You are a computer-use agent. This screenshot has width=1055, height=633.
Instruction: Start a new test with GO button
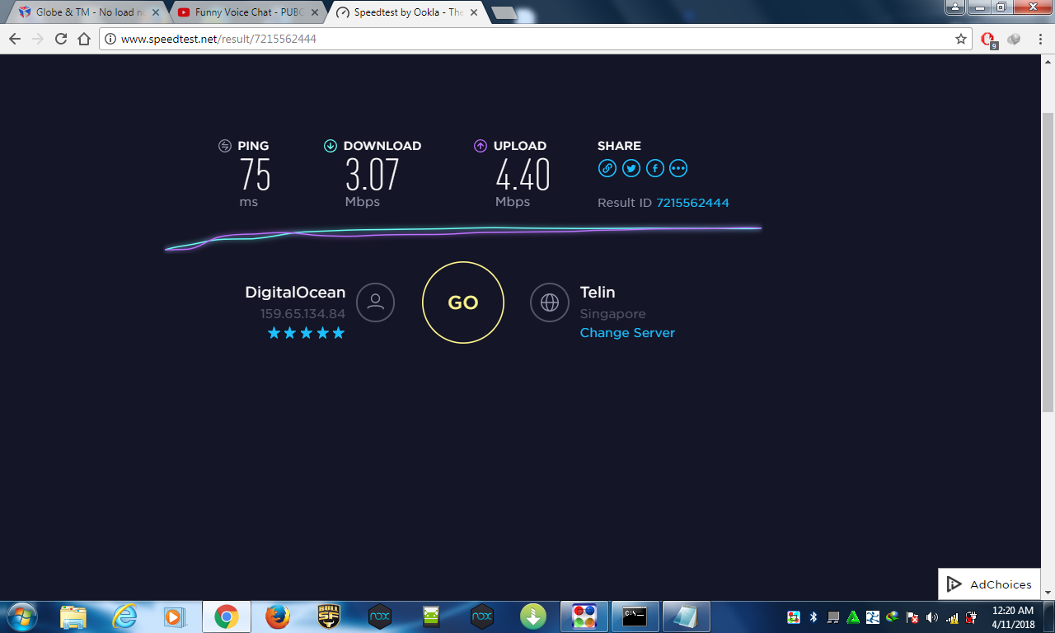(462, 302)
